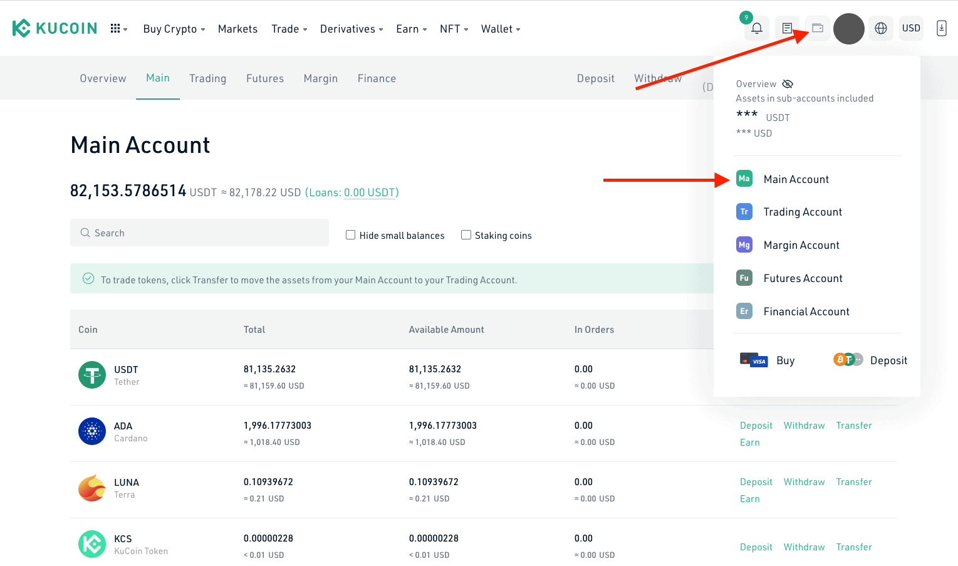Image resolution: width=958 pixels, height=566 pixels.
Task: Click the Visa card Buy icon
Action: pos(754,360)
